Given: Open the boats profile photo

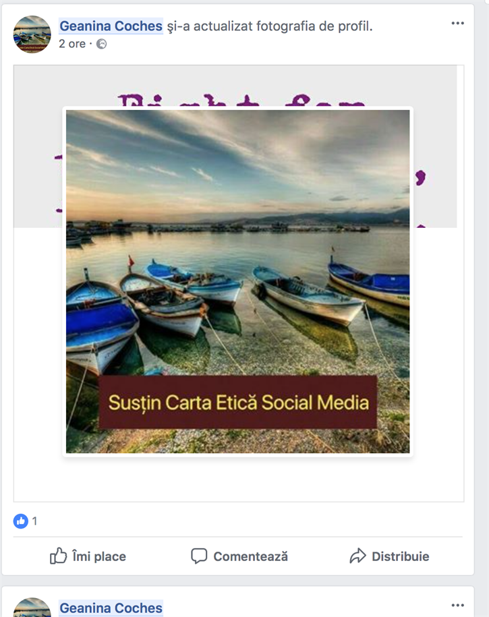Looking at the screenshot, I should click(x=238, y=281).
